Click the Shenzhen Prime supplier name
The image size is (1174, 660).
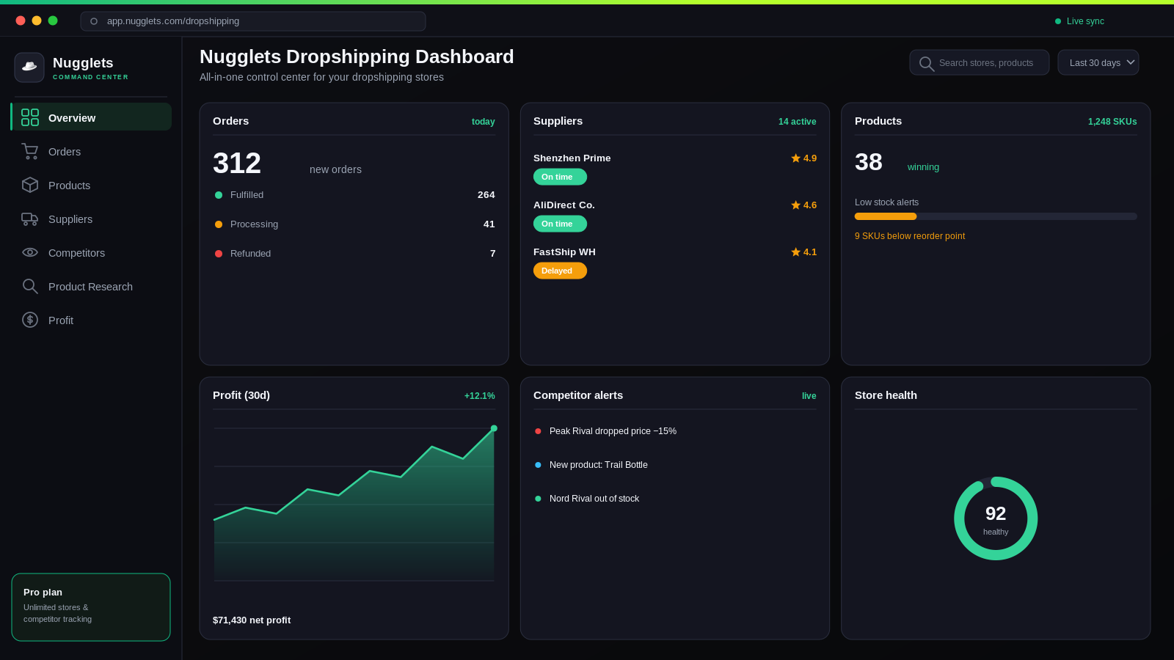pos(572,158)
